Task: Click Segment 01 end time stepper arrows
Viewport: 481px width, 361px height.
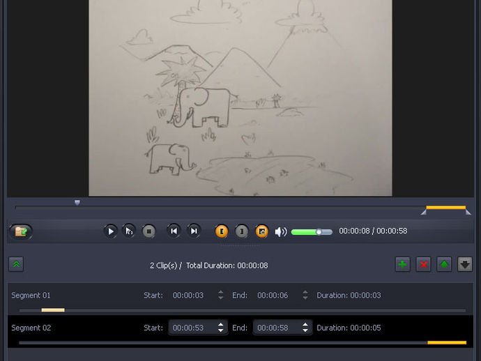Action: (305, 295)
